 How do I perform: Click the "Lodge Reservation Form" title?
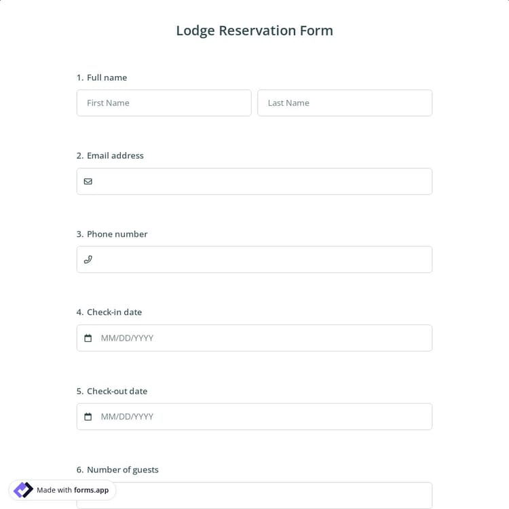[254, 31]
